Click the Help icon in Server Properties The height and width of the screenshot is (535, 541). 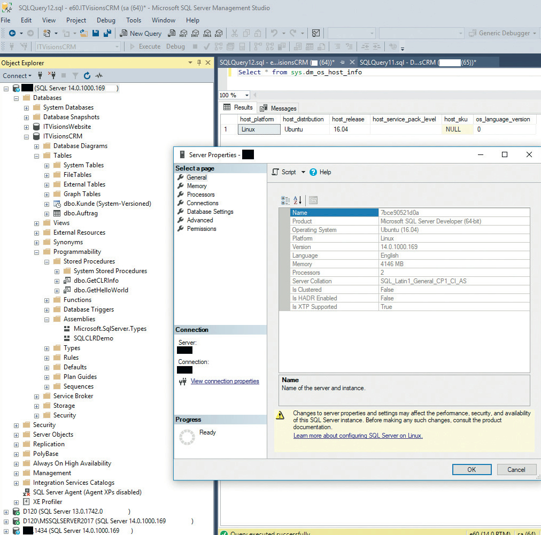313,172
